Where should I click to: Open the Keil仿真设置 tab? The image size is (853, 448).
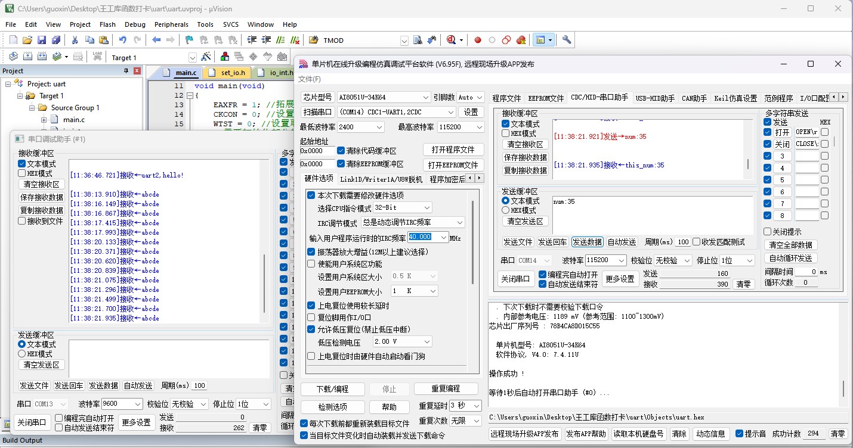(735, 98)
